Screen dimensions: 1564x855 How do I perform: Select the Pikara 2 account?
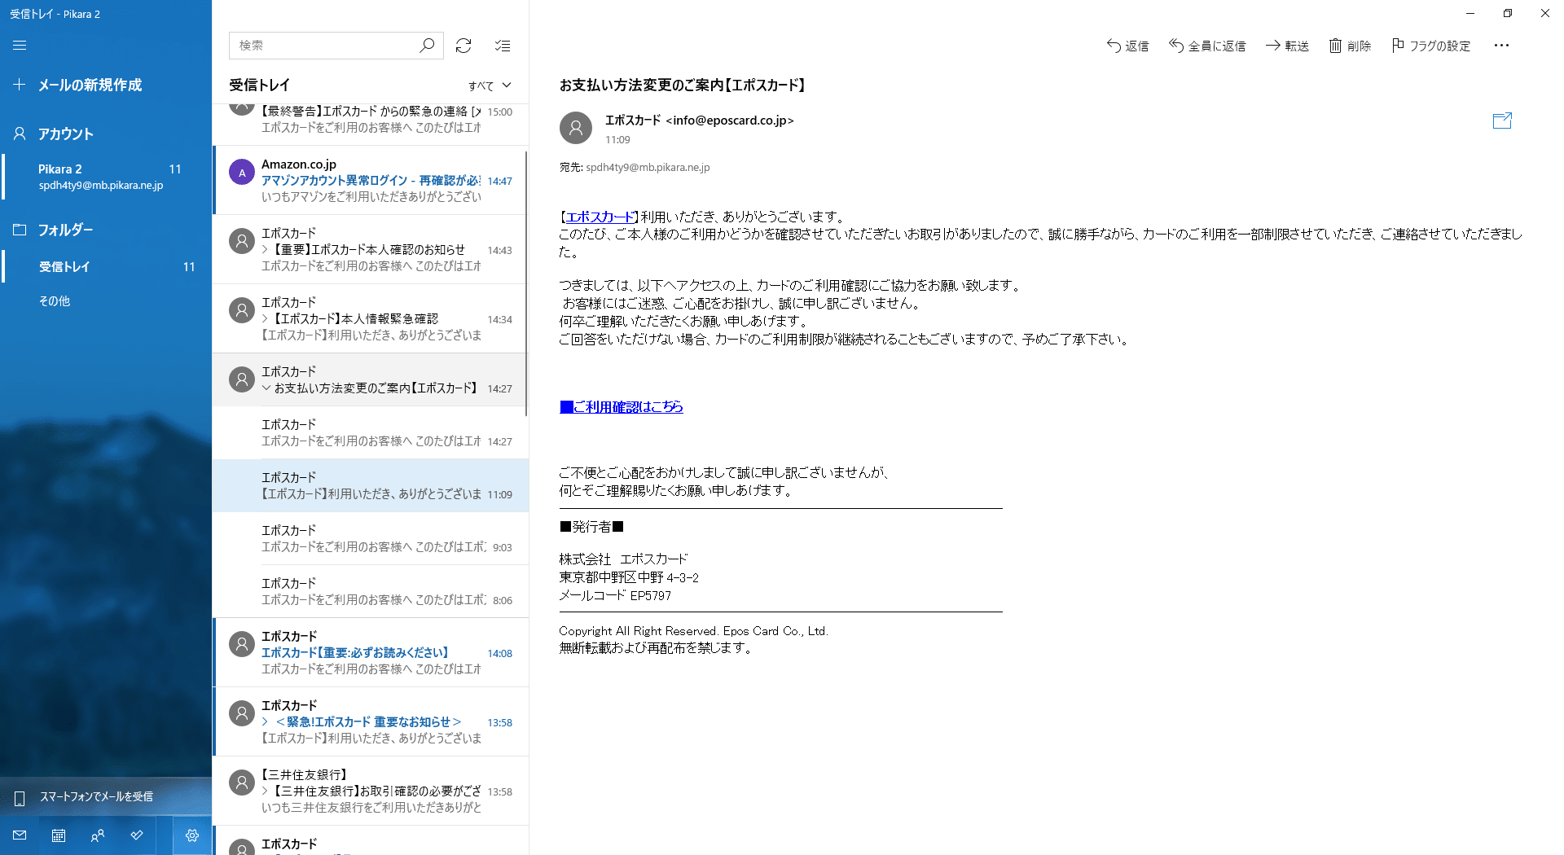(106, 177)
